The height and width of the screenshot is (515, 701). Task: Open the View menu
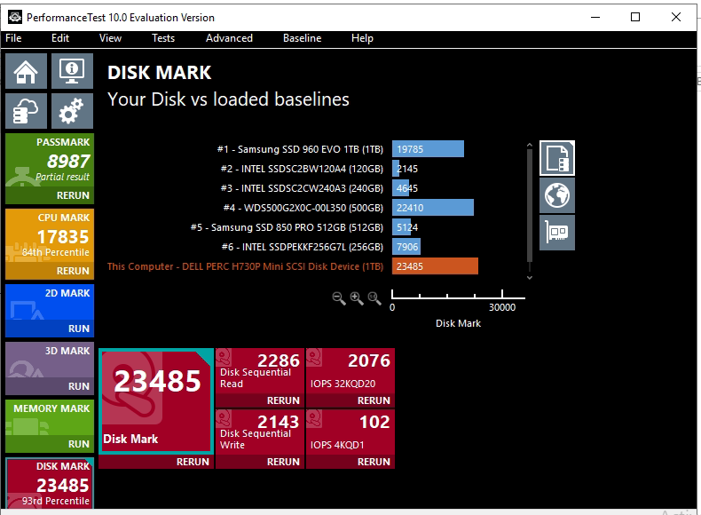click(x=110, y=38)
